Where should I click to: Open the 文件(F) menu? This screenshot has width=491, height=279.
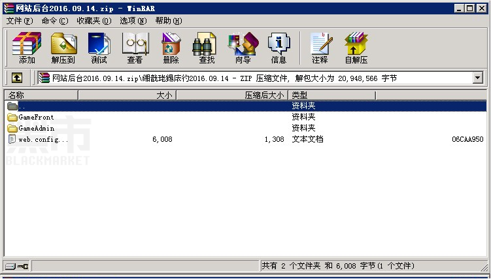(x=20, y=21)
